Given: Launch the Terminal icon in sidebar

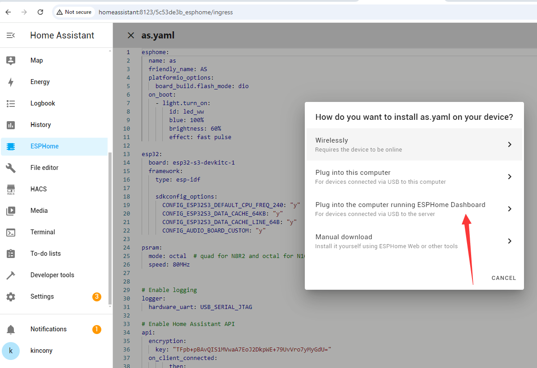Looking at the screenshot, I should pyautogui.click(x=11, y=232).
